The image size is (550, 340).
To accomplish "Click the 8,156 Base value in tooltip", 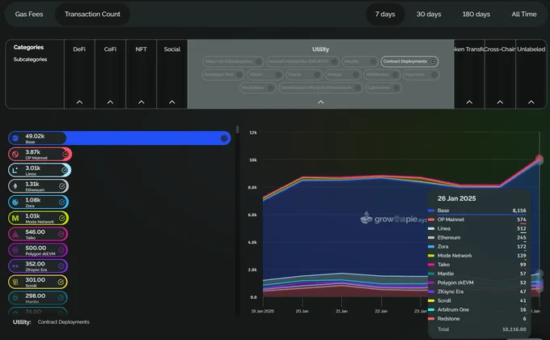I will coord(519,210).
